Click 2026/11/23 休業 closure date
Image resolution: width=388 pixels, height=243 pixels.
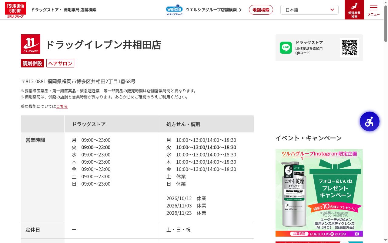point(186,213)
